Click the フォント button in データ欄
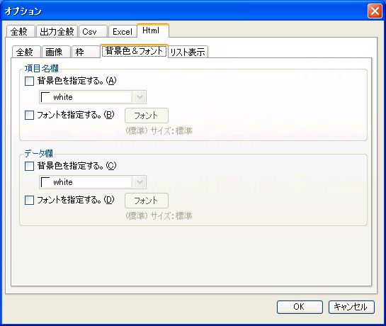The image size is (386, 326). pyautogui.click(x=147, y=201)
